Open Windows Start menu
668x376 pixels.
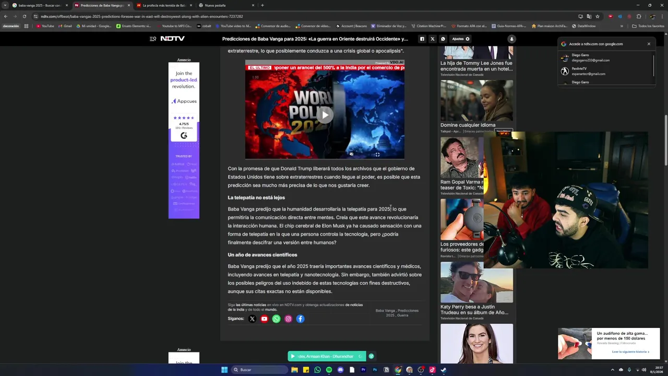point(224,370)
